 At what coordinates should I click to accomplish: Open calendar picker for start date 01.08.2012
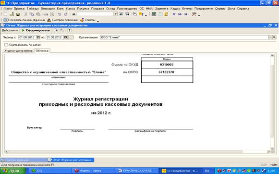[x=38, y=37]
